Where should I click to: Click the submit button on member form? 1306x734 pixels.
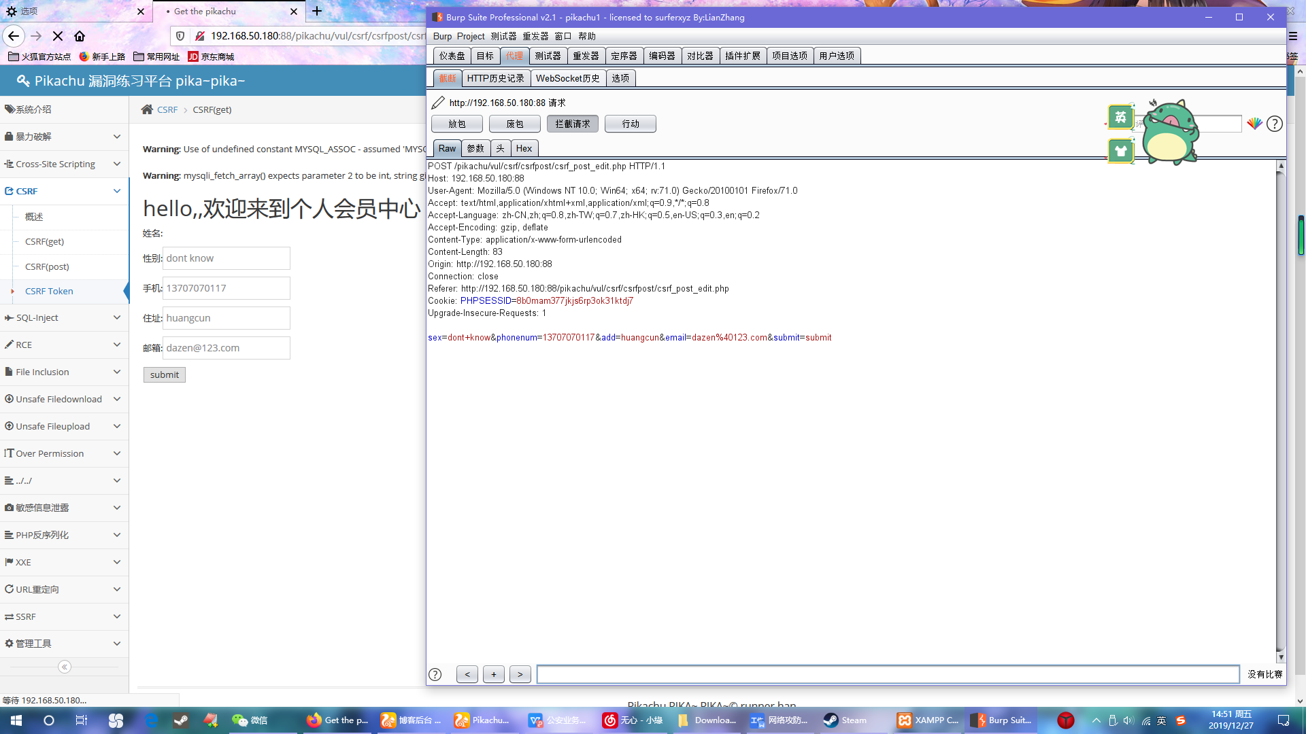(164, 374)
